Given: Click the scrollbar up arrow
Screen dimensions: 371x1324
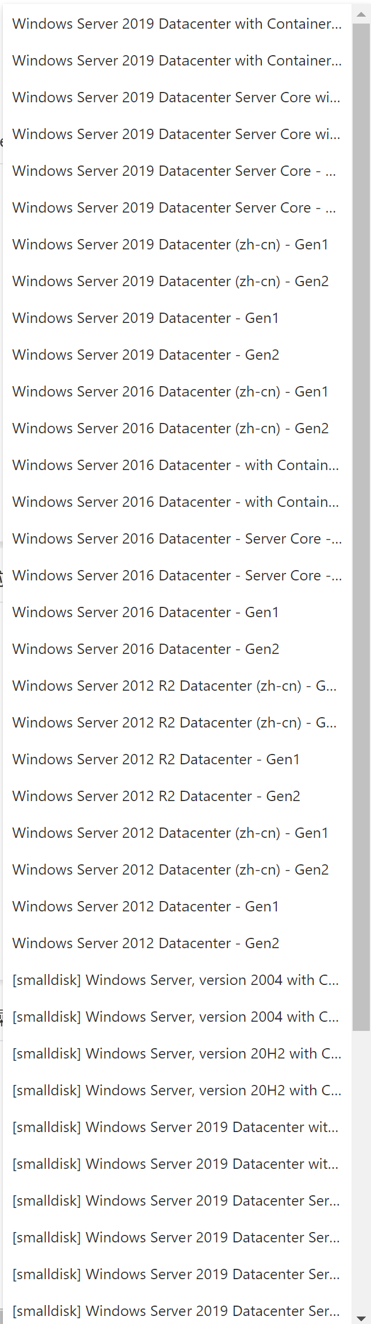Looking at the screenshot, I should [361, 14].
